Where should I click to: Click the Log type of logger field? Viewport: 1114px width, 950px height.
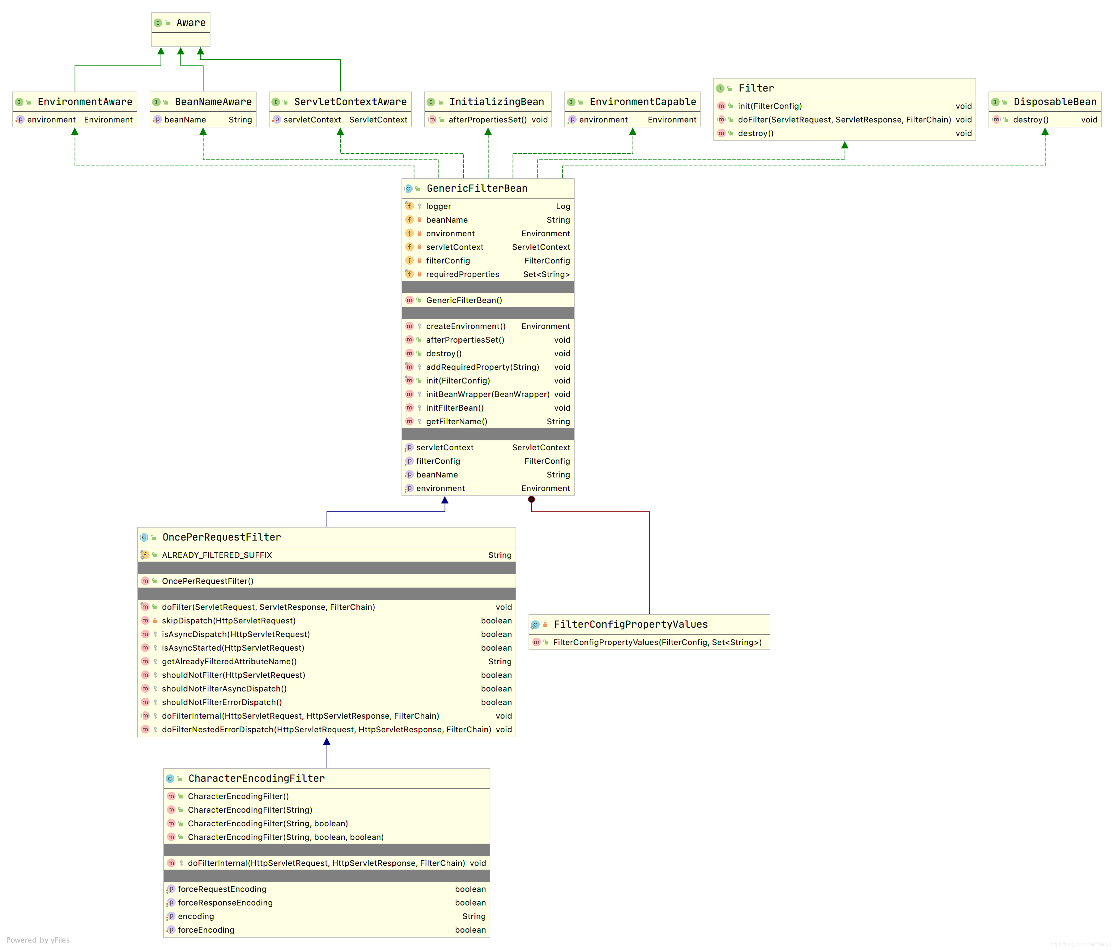click(563, 206)
